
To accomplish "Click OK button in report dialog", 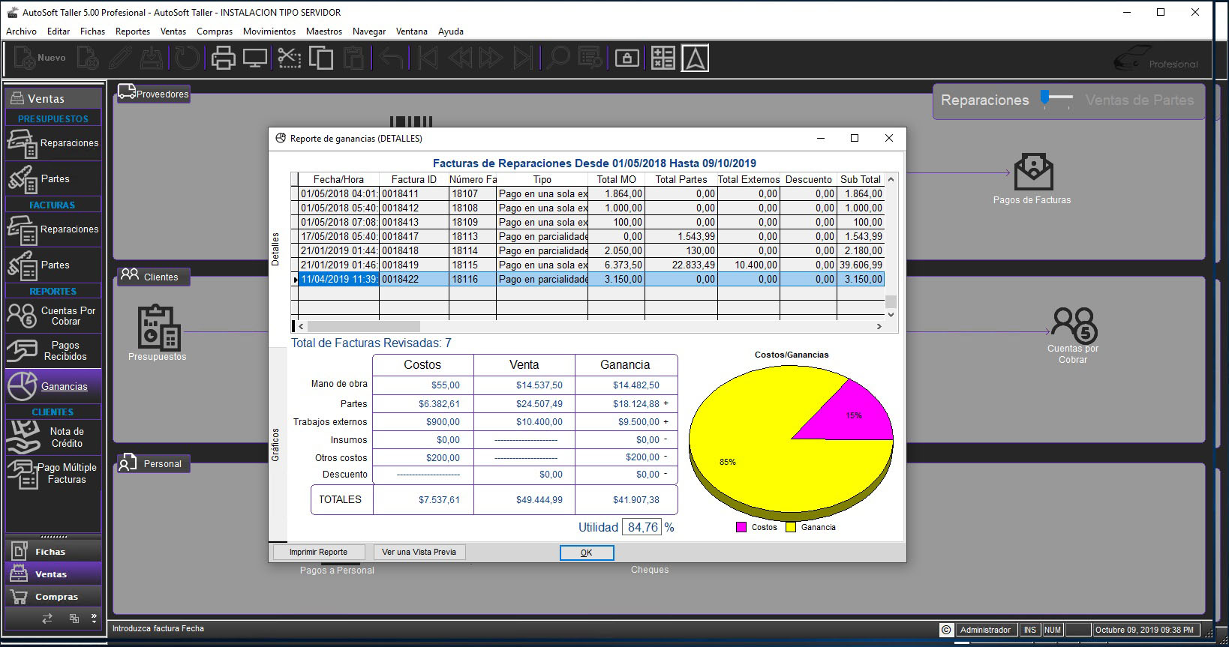I will click(587, 553).
